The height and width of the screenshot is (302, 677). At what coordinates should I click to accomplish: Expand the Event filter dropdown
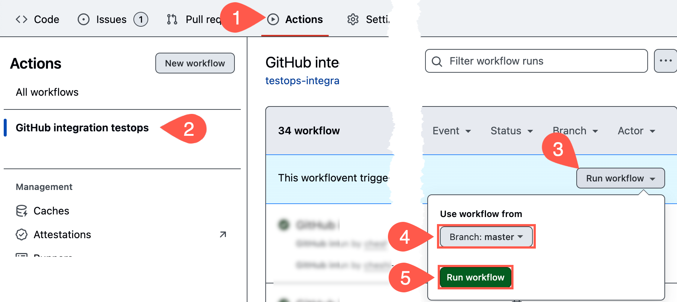pyautogui.click(x=451, y=131)
